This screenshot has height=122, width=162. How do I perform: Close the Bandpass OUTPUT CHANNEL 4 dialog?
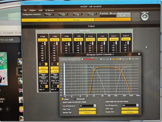[139, 54]
